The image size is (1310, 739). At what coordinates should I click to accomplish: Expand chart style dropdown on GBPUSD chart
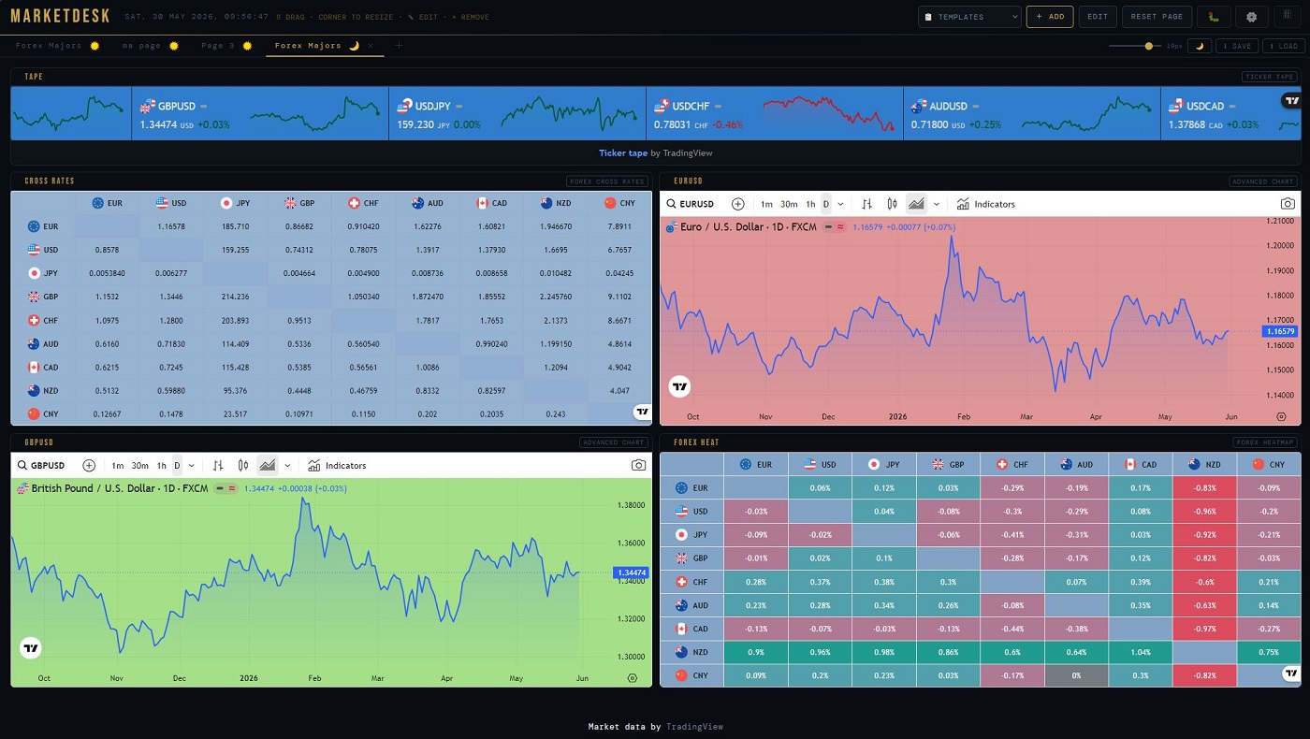pyautogui.click(x=287, y=465)
